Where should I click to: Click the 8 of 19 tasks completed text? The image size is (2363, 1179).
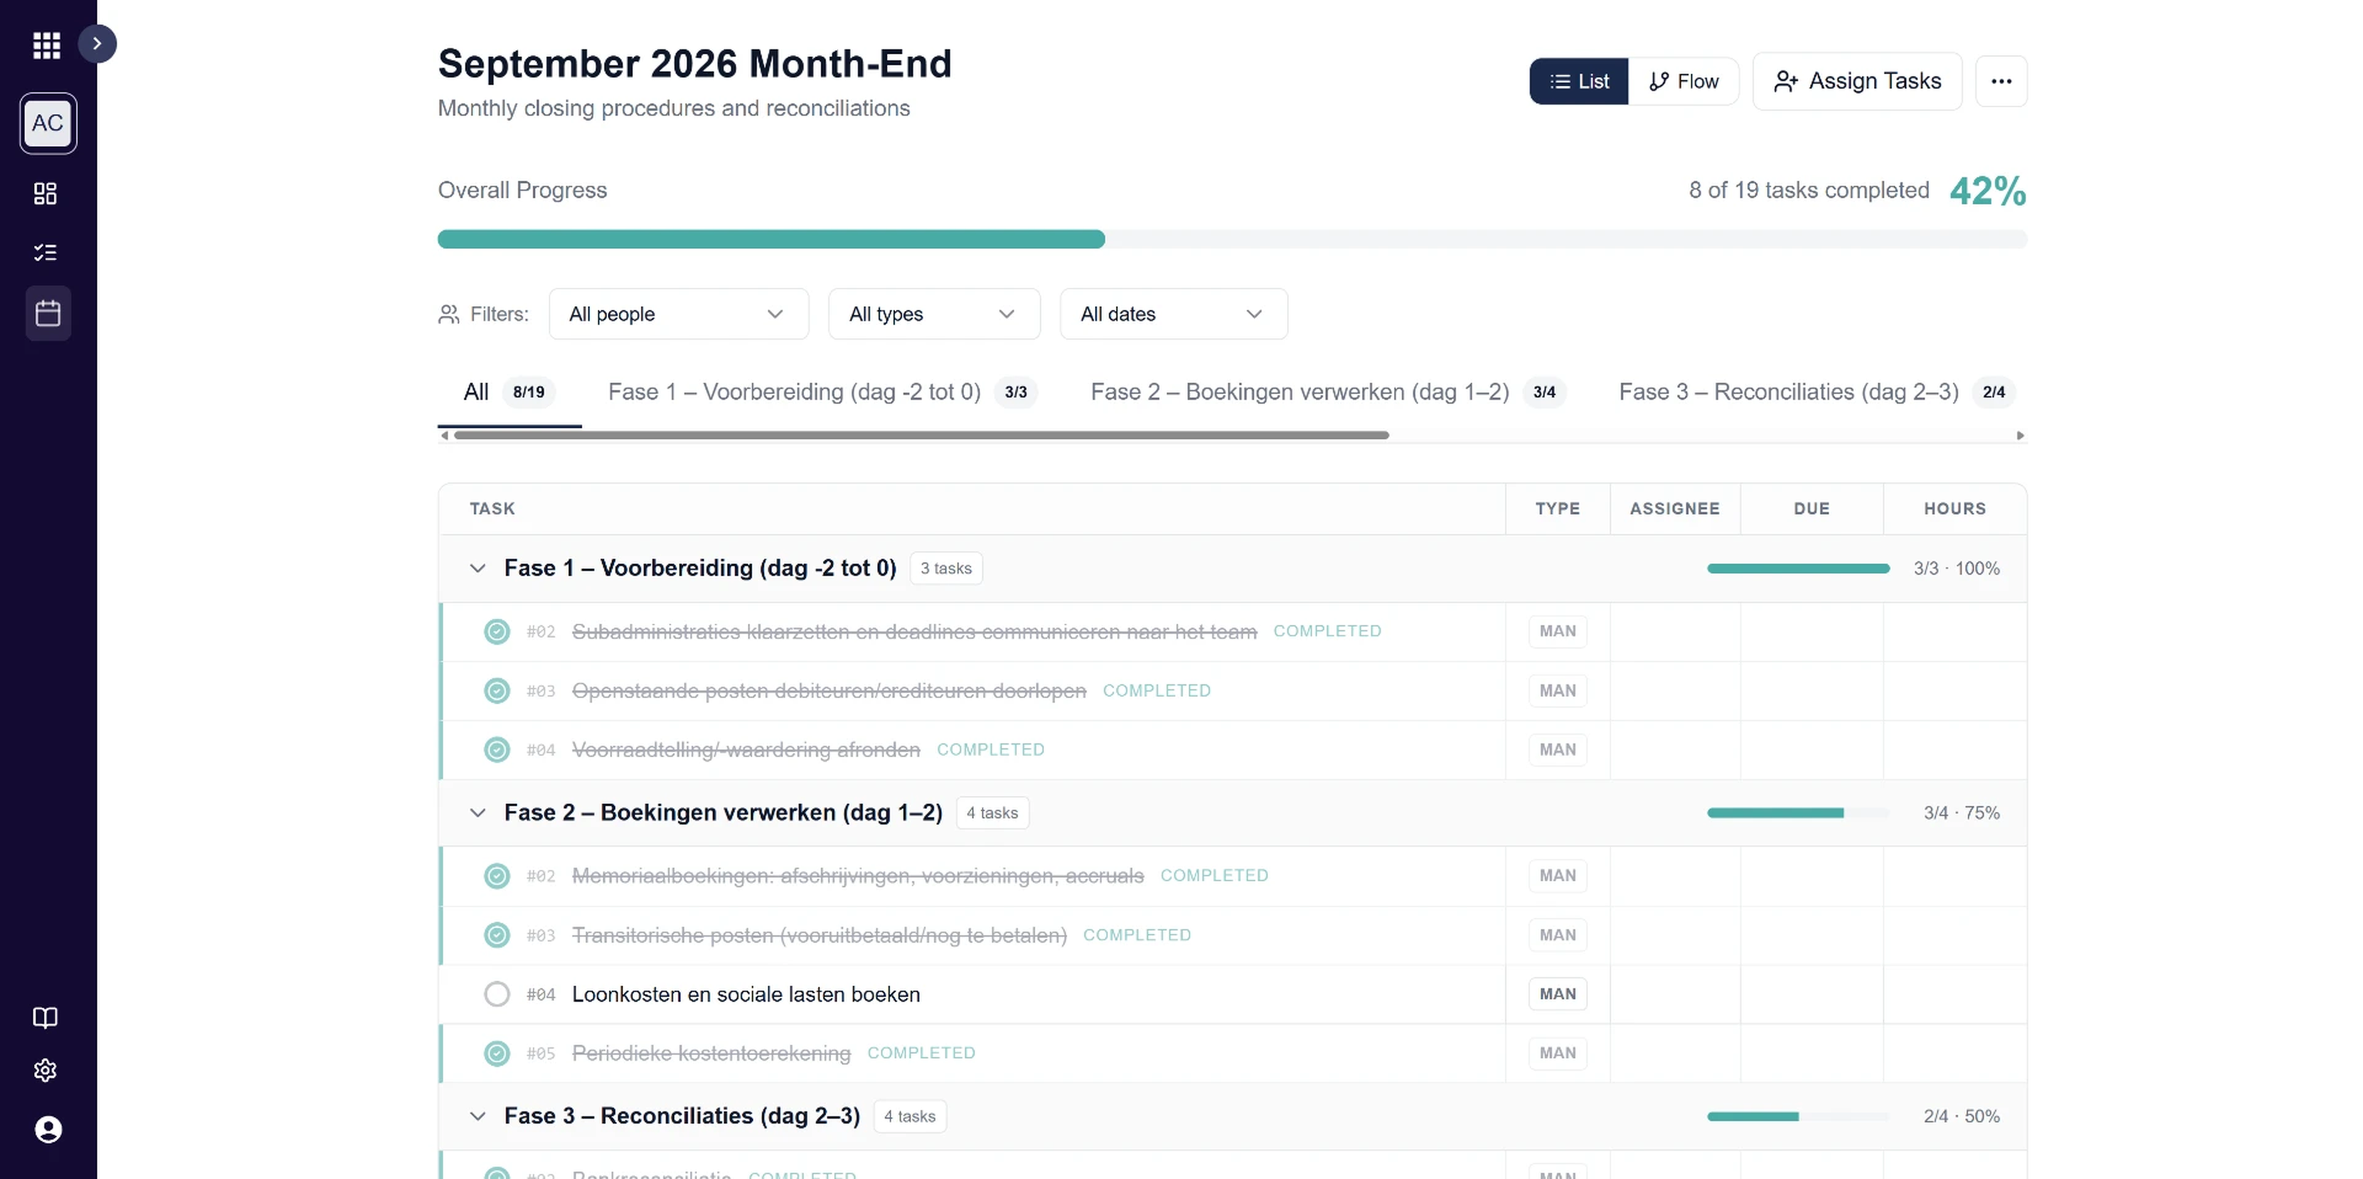(x=1809, y=191)
